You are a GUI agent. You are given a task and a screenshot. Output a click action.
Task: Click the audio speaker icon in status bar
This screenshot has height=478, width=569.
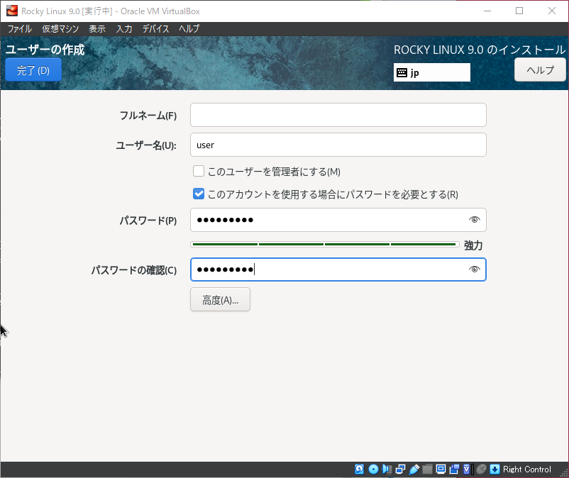click(x=387, y=469)
